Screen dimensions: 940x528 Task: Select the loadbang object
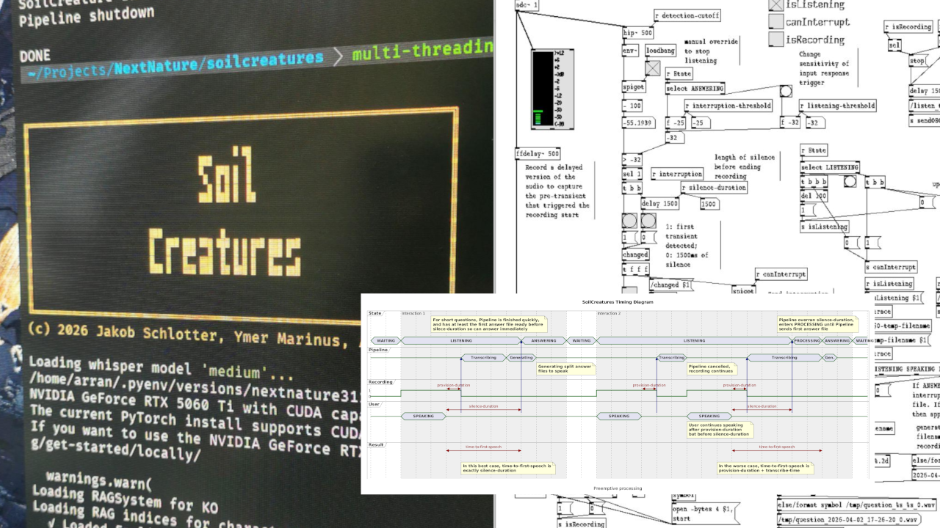click(x=662, y=51)
